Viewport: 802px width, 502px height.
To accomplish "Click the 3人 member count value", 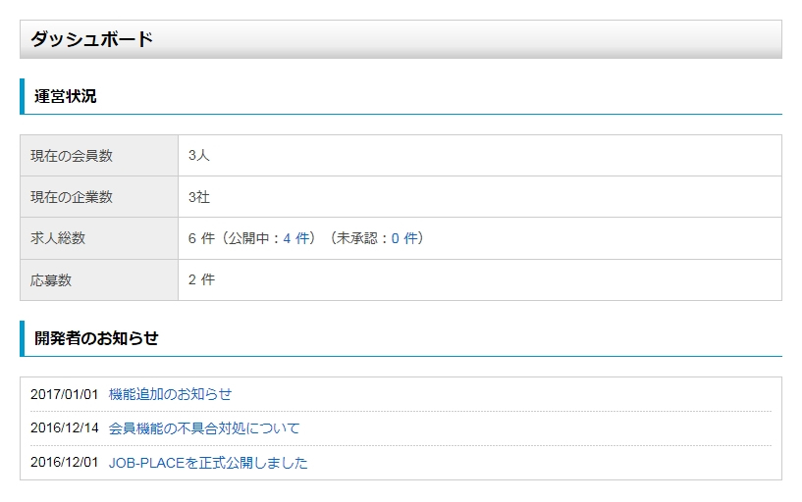I will click(x=199, y=155).
